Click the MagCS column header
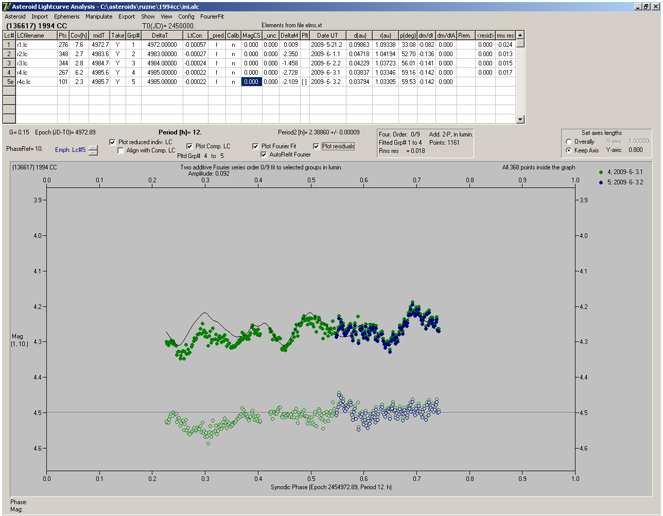Viewport: 663px width, 516px height. coord(252,36)
